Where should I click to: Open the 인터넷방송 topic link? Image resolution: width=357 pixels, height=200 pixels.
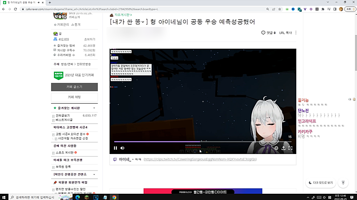(x=83, y=64)
